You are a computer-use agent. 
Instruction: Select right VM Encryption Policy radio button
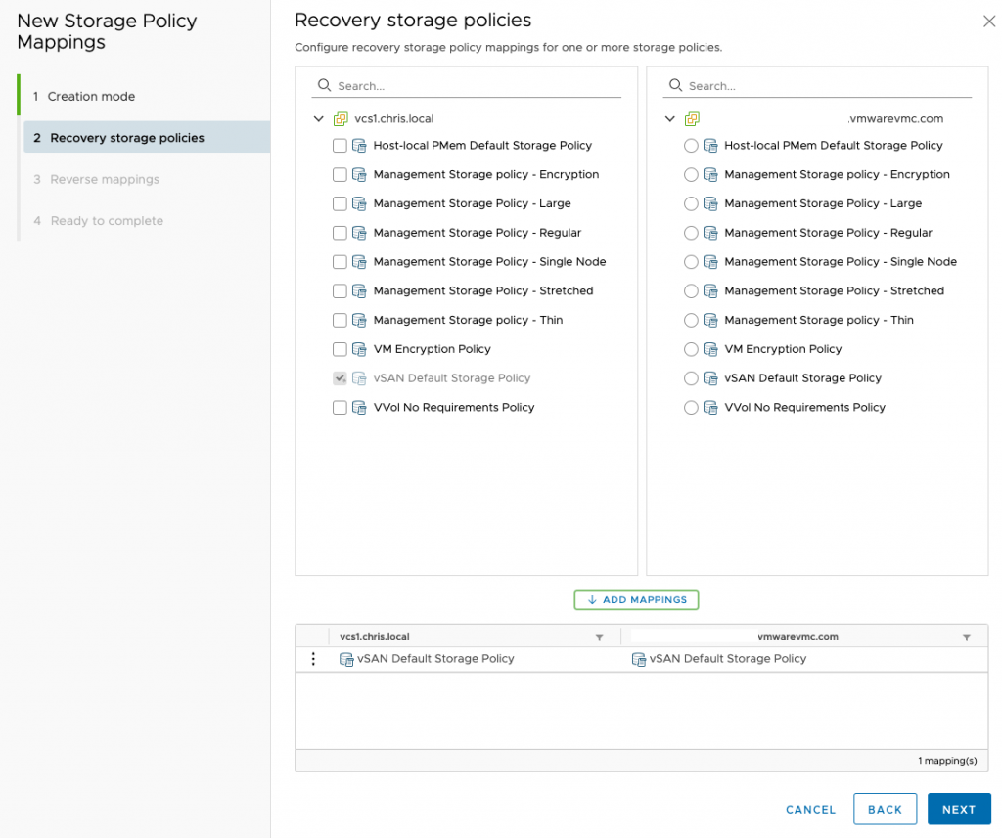click(x=691, y=349)
